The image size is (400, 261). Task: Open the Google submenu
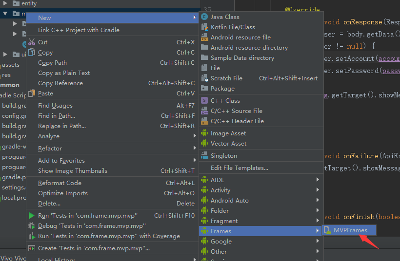tap(261, 241)
